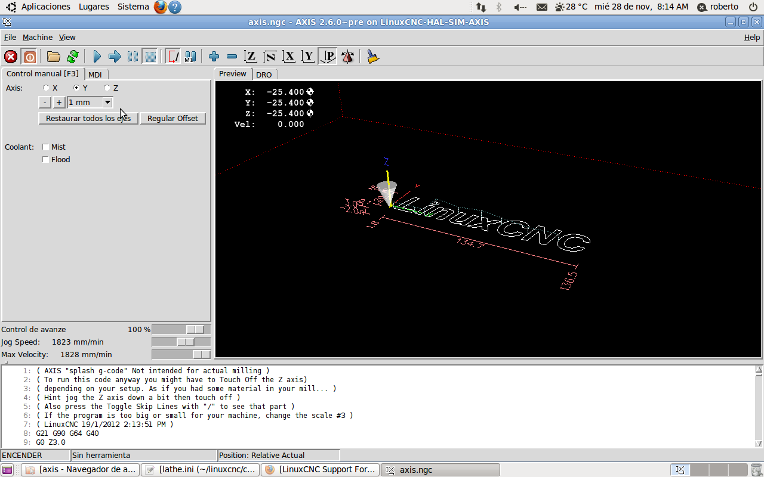Adjust the Control de avance feed override slider

point(181,329)
